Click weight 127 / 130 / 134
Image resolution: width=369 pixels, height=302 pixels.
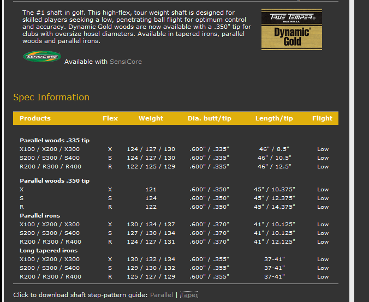pos(151,233)
